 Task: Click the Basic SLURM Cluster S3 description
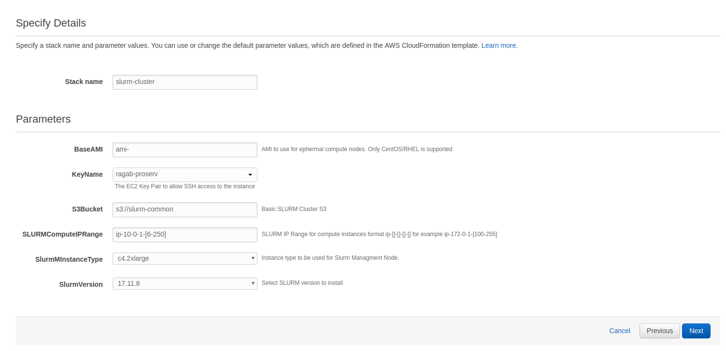tap(294, 209)
